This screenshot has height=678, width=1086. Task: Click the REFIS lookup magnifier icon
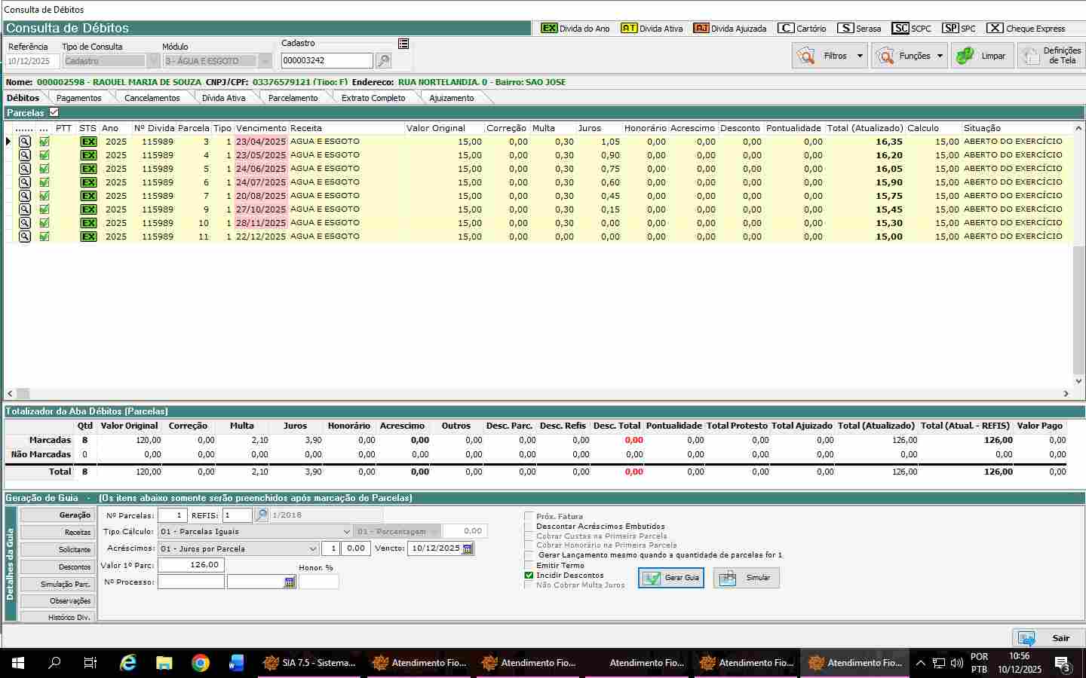click(x=261, y=515)
